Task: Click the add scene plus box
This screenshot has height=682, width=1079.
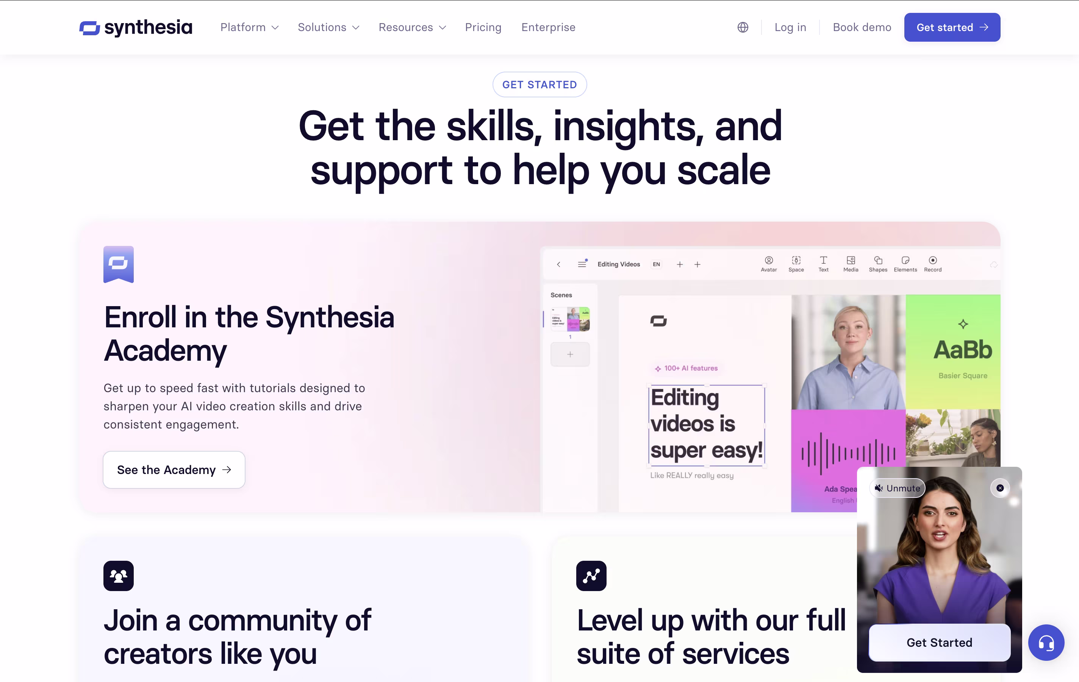Action: pos(570,354)
